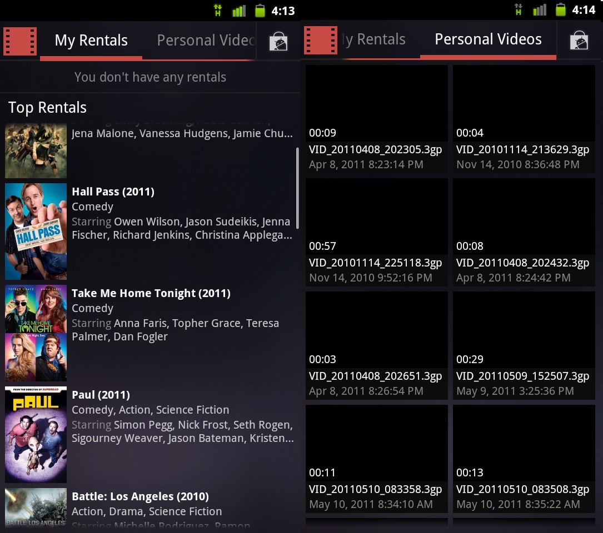Tap date Nov 14, 2010 9:52:16 PM

click(x=371, y=278)
